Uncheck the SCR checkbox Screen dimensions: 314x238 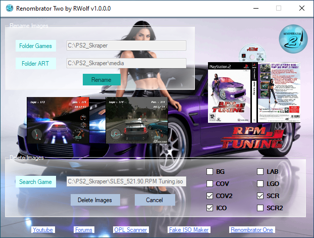(x=260, y=196)
